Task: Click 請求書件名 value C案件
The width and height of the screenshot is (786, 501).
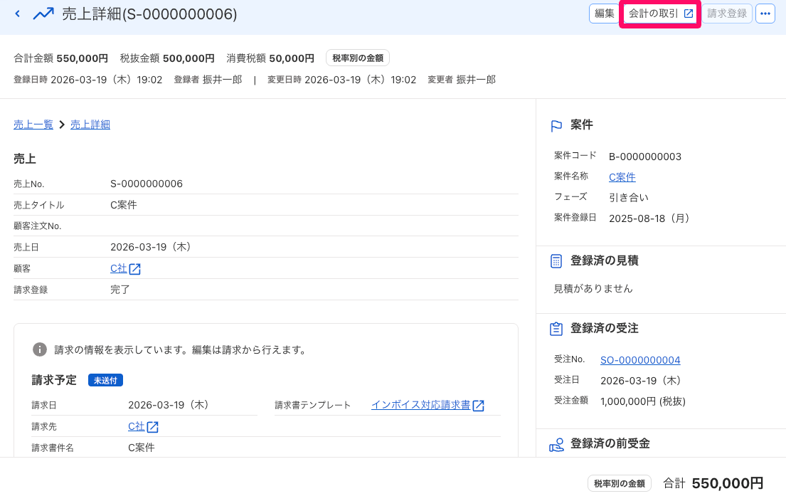Action: pyautogui.click(x=142, y=448)
